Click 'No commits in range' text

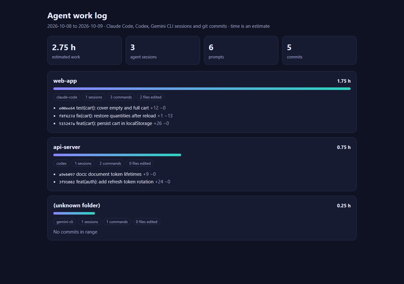(x=75, y=232)
